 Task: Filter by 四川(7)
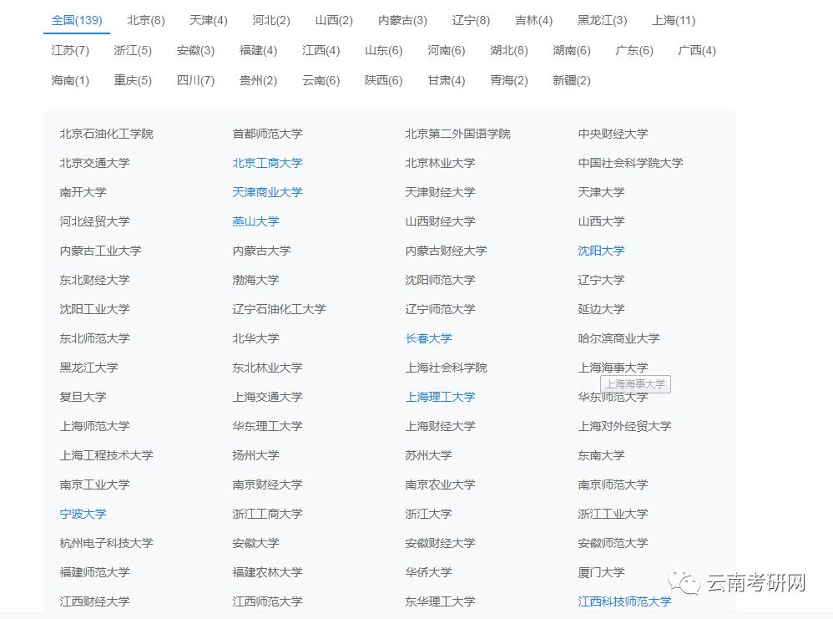pyautogui.click(x=195, y=80)
